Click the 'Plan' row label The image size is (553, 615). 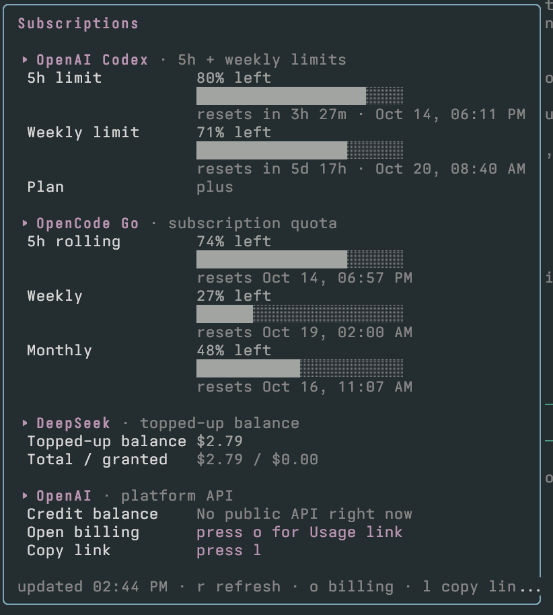tap(46, 186)
